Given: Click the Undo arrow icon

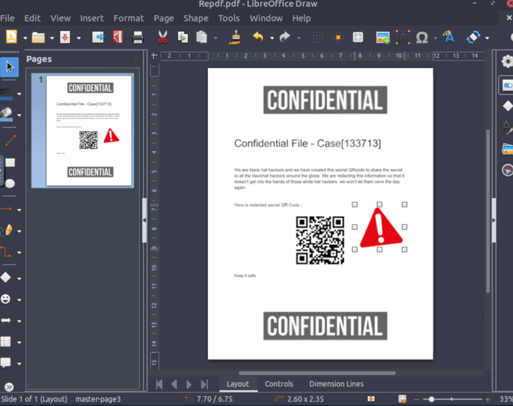Looking at the screenshot, I should [258, 37].
